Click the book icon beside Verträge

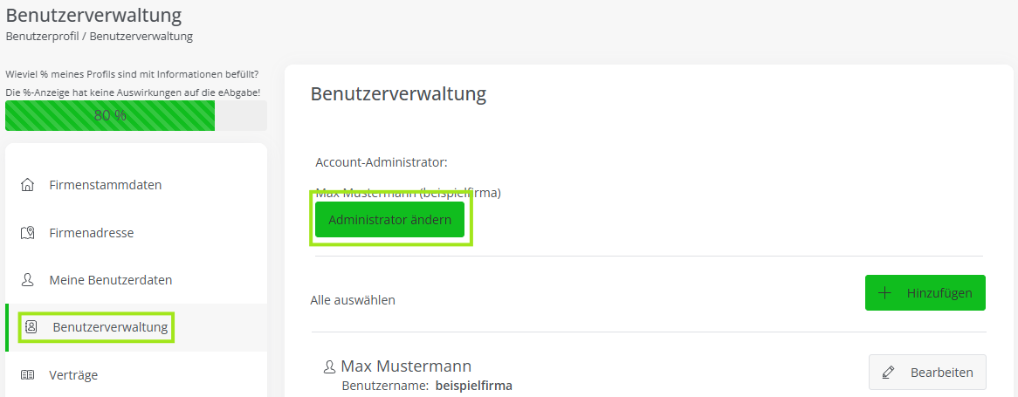coord(28,375)
